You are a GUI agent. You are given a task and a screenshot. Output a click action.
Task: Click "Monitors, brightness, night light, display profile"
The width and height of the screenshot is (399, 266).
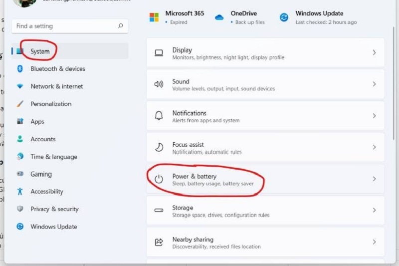tap(228, 57)
